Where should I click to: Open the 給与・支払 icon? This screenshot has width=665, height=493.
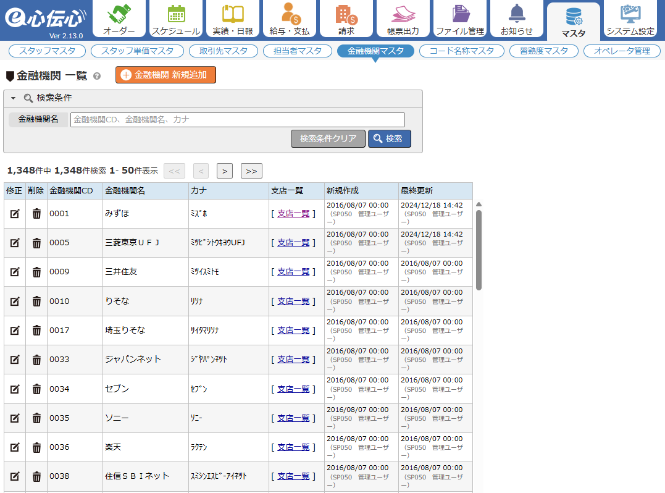pyautogui.click(x=289, y=19)
